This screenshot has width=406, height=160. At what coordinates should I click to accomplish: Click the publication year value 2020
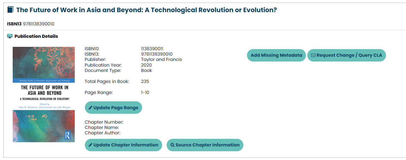[x=146, y=65]
